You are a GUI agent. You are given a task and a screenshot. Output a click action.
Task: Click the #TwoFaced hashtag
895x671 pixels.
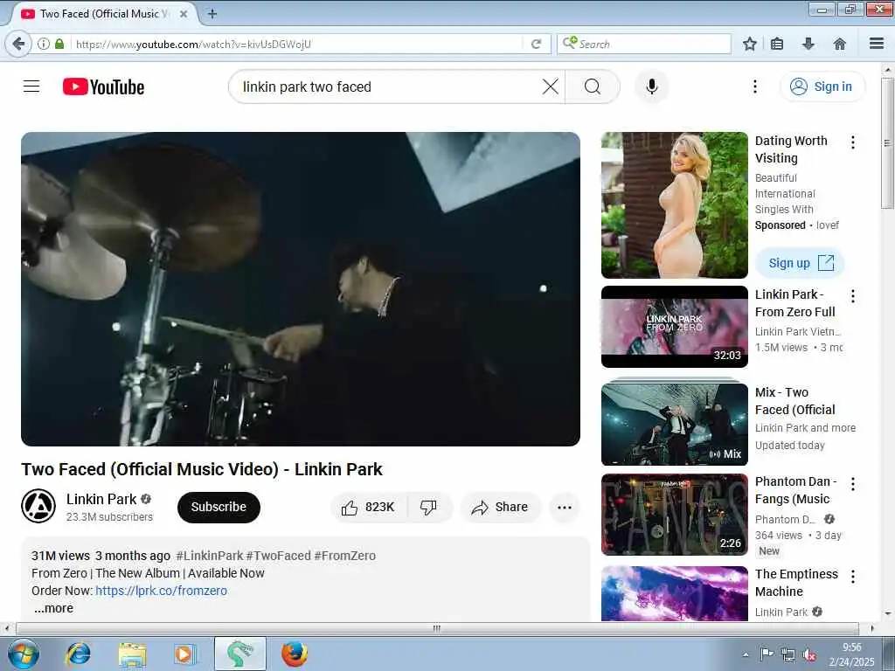[x=279, y=556]
